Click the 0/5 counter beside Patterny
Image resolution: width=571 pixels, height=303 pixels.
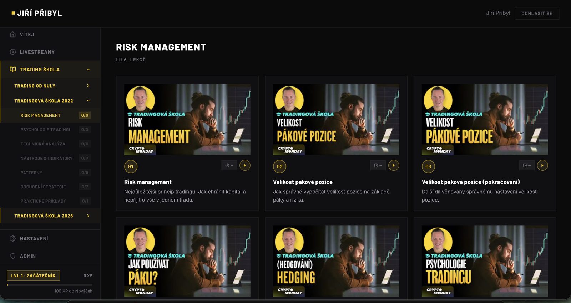tap(85, 173)
